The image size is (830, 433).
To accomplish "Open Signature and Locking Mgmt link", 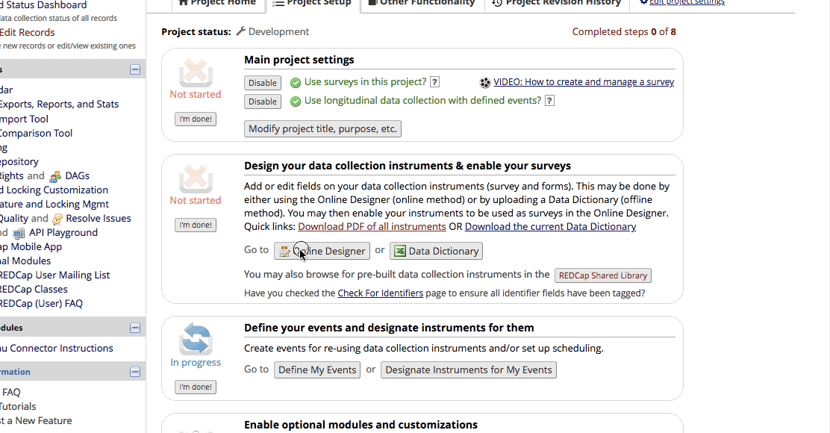I will click(54, 205).
